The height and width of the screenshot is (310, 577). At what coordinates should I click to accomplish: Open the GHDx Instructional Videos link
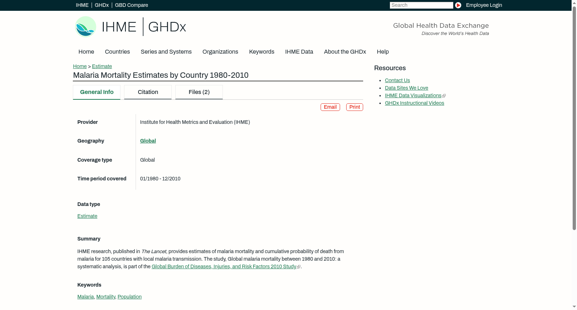[x=414, y=103]
